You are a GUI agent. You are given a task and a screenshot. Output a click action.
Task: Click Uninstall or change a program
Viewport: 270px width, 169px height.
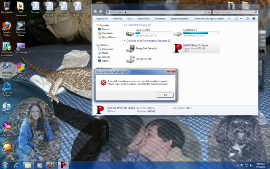(x=209, y=19)
